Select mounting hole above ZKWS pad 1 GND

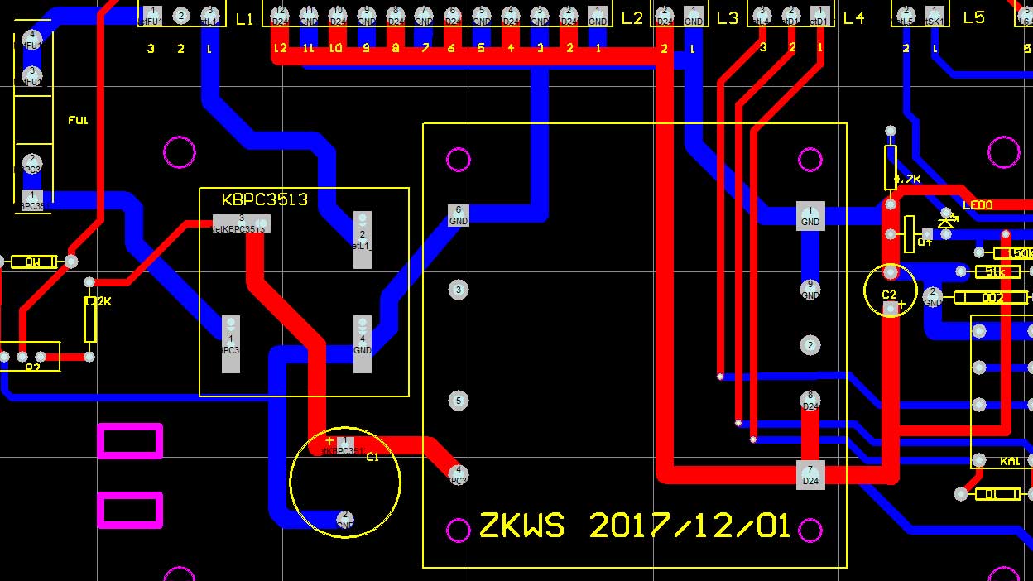click(810, 159)
